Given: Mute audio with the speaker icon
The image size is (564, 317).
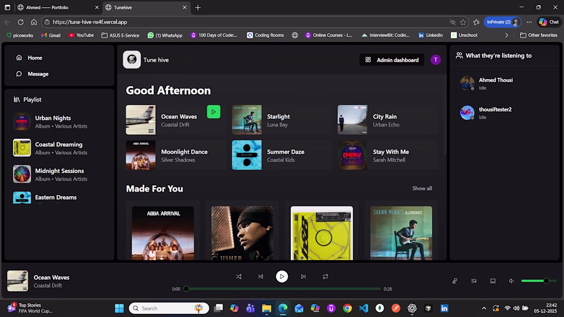Looking at the screenshot, I should (x=511, y=281).
